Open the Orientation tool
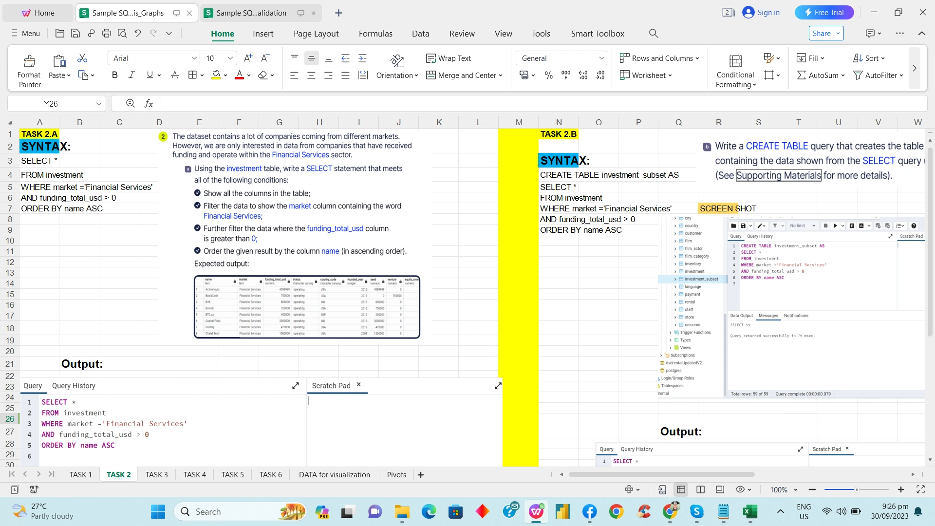 pyautogui.click(x=397, y=62)
